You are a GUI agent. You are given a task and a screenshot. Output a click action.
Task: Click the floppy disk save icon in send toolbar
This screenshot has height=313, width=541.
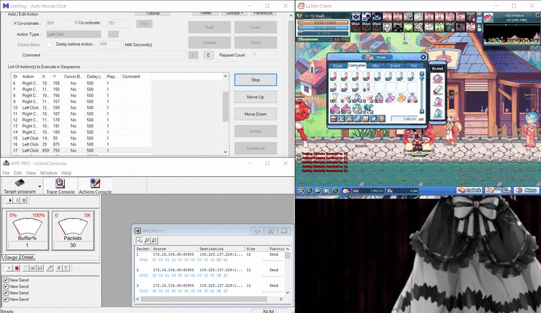click(40, 268)
